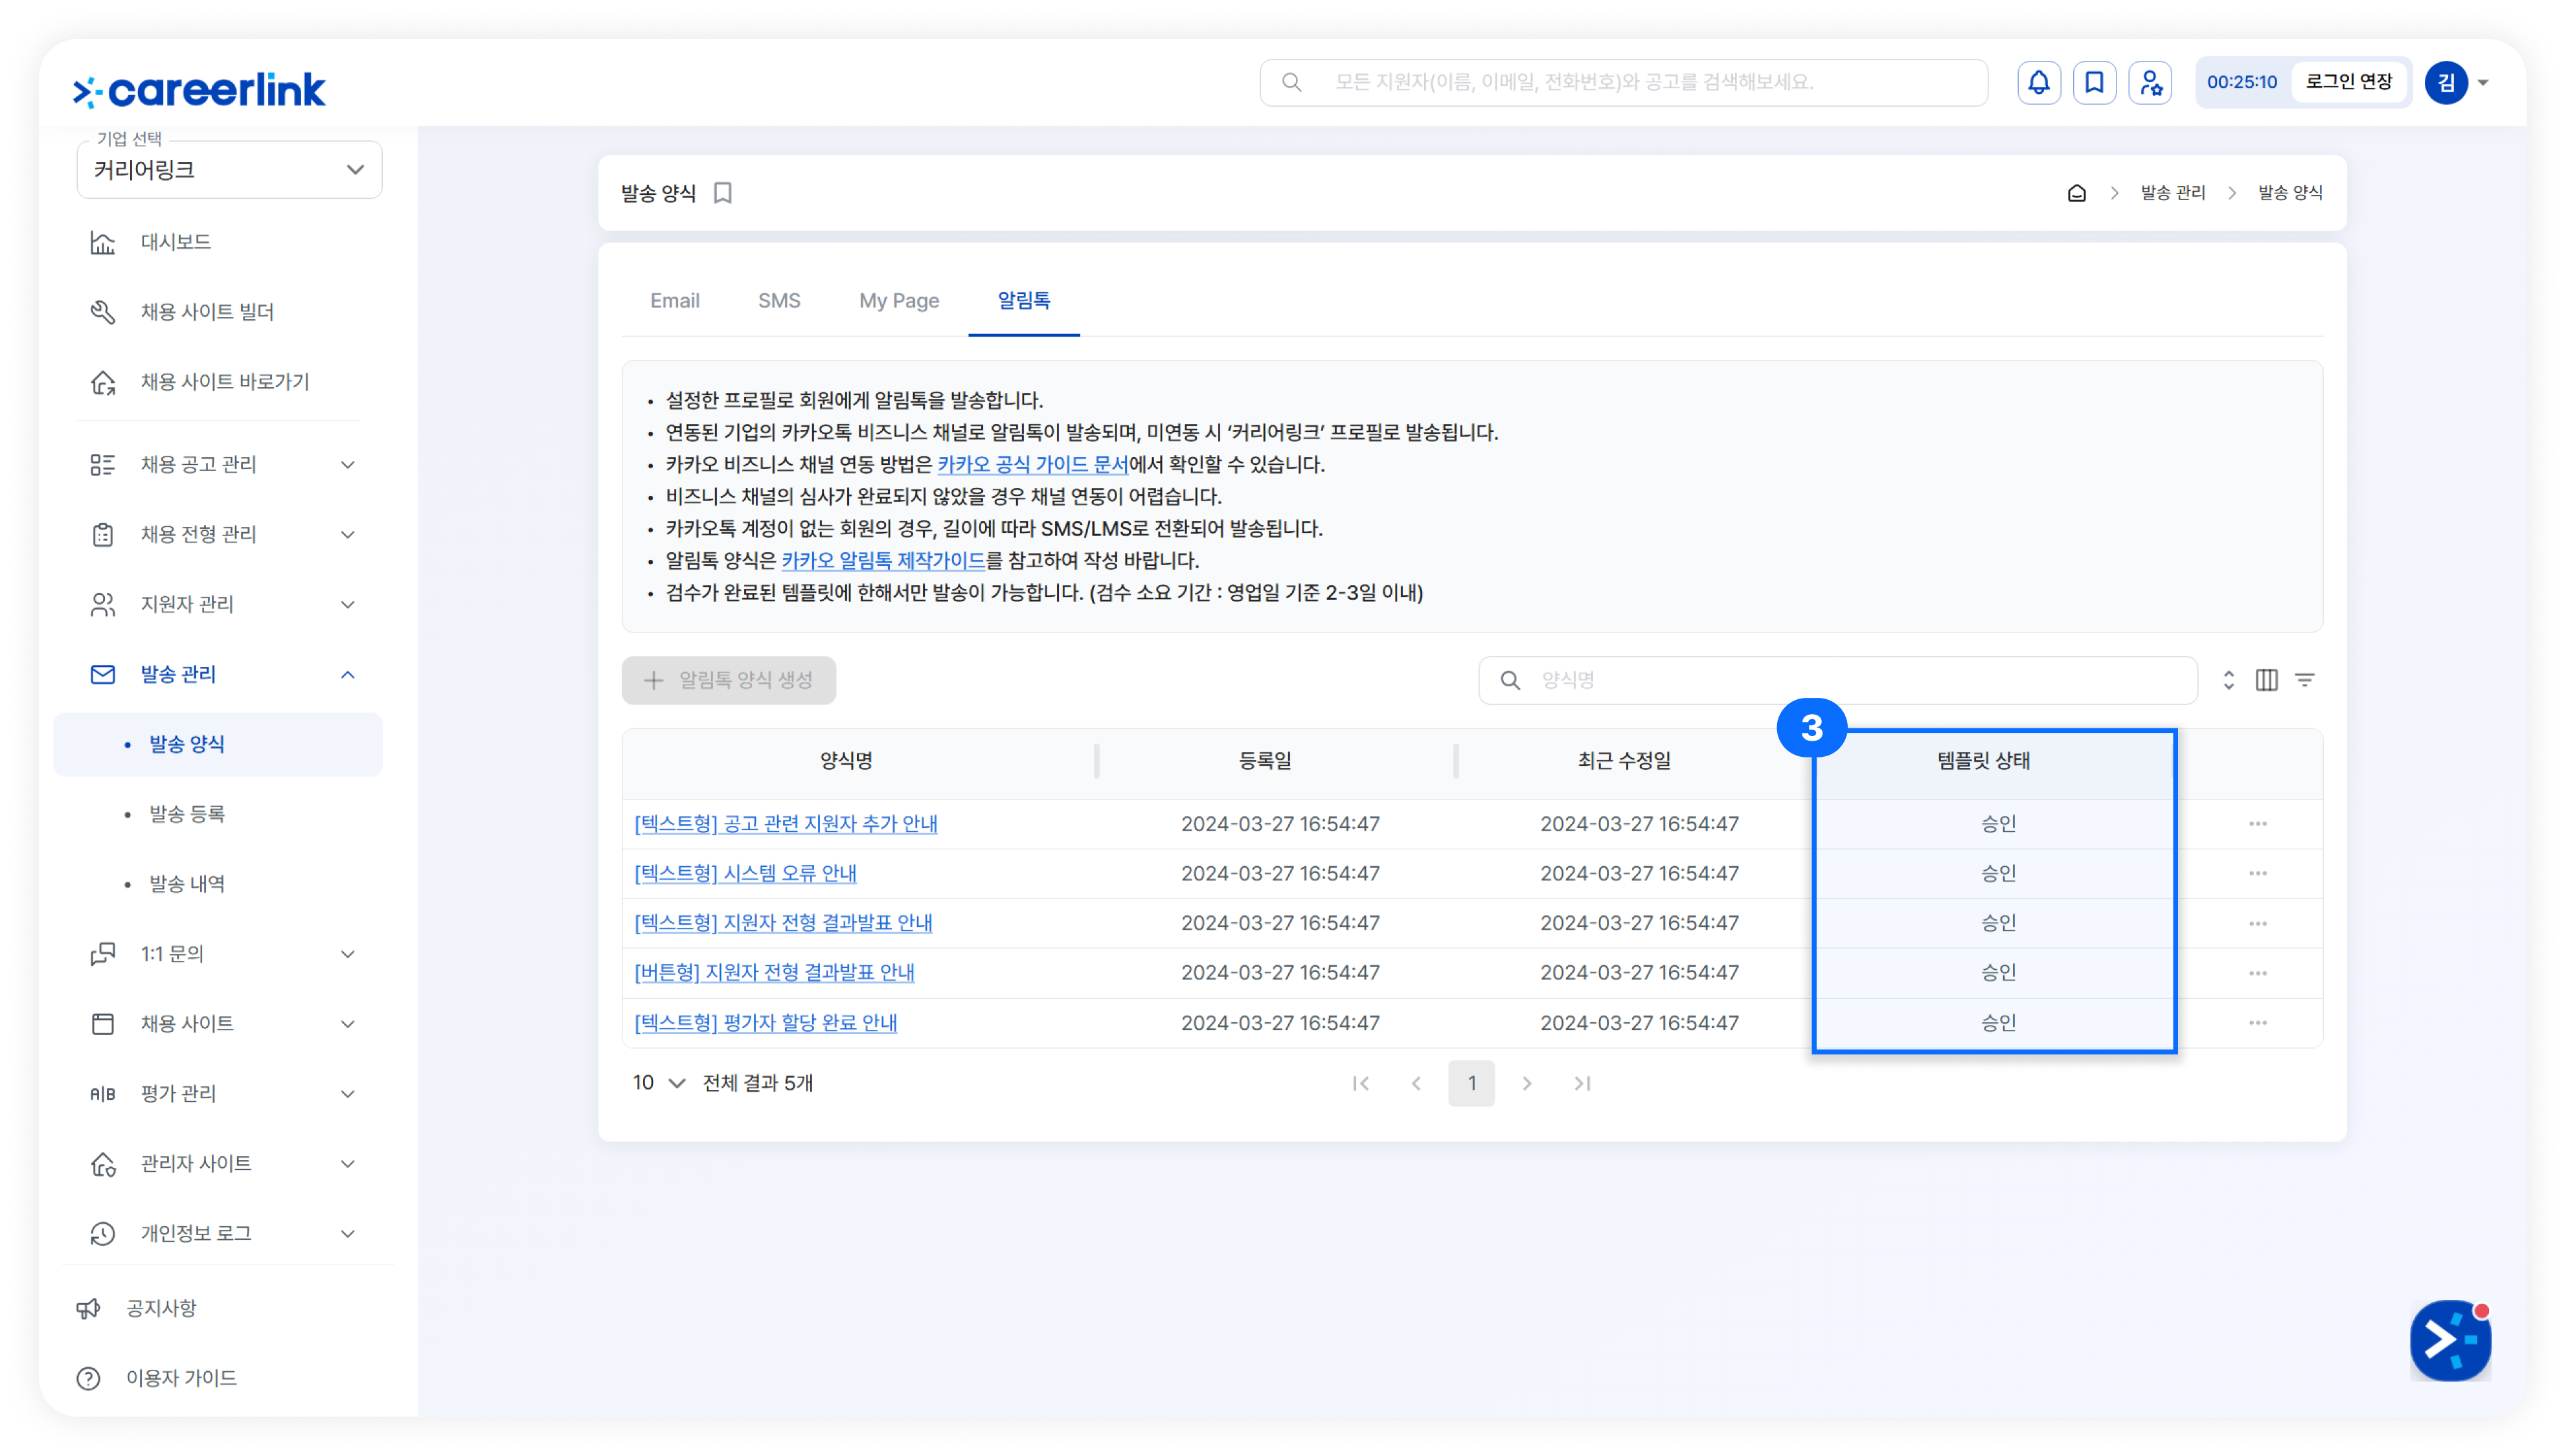Open column settings icon above table
Screen dimensions: 2566x1456
point(2267,680)
